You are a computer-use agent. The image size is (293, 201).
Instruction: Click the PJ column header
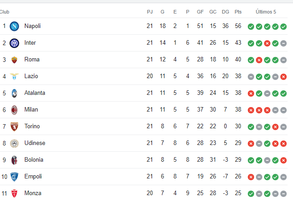click(x=150, y=12)
